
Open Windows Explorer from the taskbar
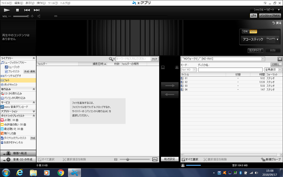(33, 173)
